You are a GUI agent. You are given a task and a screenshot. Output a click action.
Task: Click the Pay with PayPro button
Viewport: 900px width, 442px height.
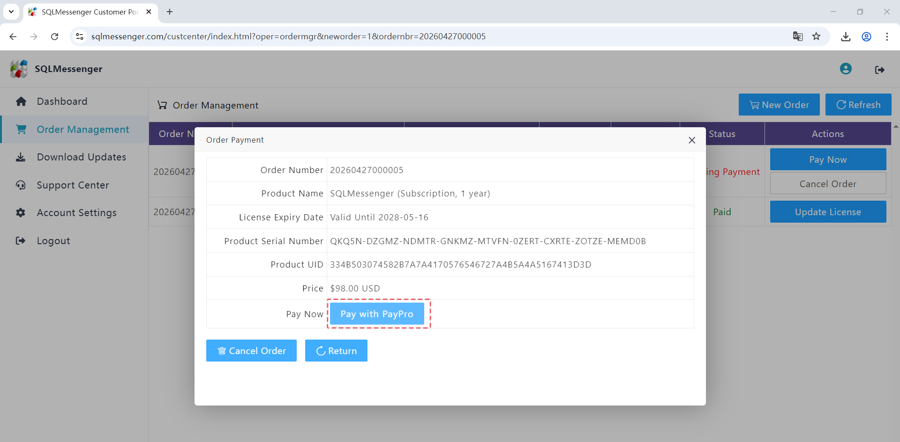pyautogui.click(x=377, y=314)
